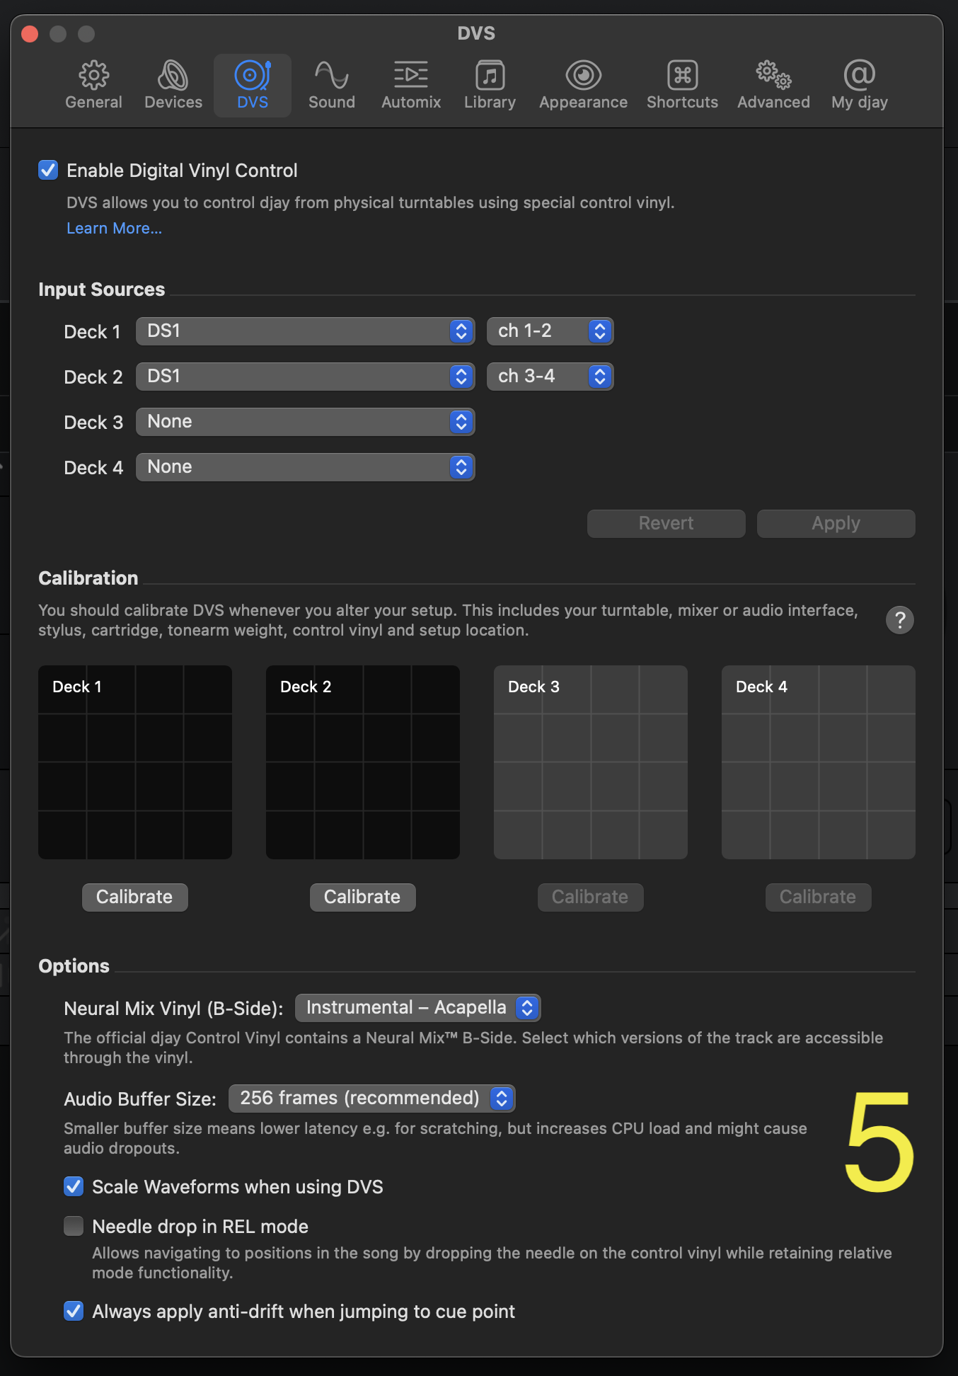958x1376 pixels.
Task: Select the Sound waveform icon
Action: click(331, 76)
